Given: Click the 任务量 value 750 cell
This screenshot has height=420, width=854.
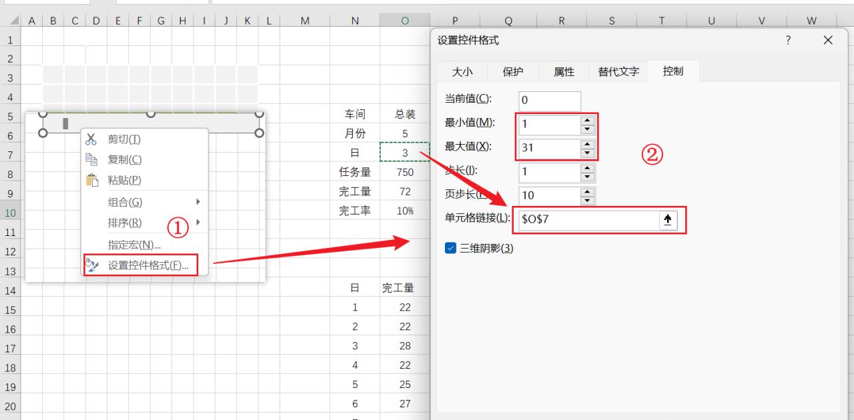Looking at the screenshot, I should click(x=405, y=172).
